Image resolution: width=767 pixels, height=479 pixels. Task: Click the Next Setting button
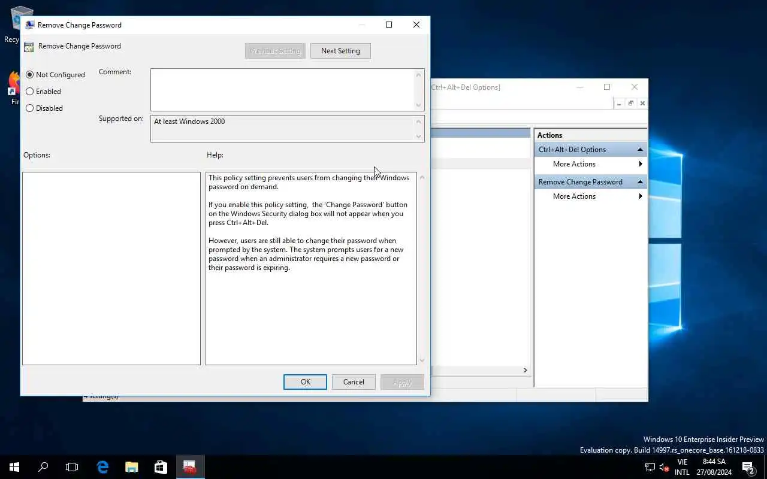tap(340, 51)
